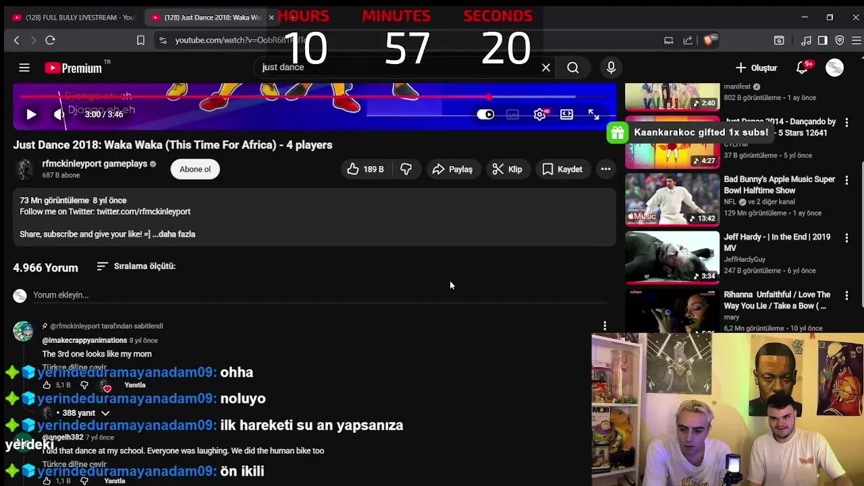
Task: Close the Just Dance 2018 tab
Action: pyautogui.click(x=271, y=18)
